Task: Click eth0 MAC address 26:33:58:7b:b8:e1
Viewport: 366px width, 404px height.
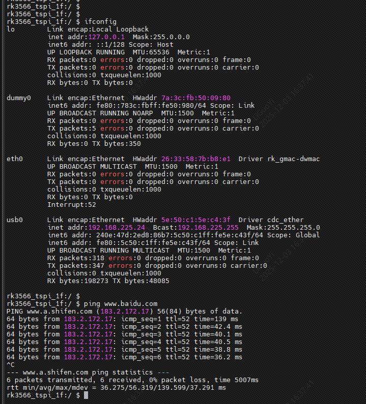Action: point(195,159)
